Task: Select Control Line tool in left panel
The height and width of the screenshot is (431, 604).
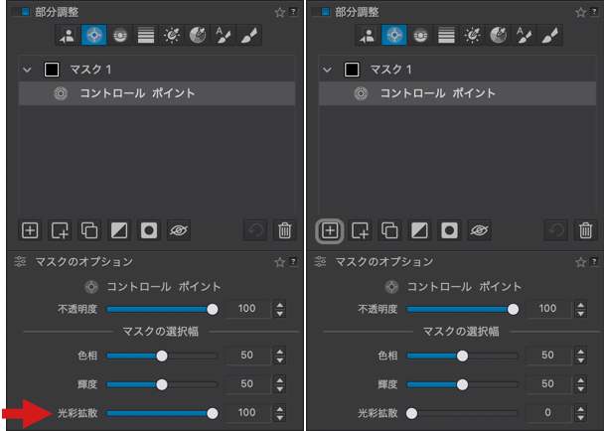Action: [120, 36]
